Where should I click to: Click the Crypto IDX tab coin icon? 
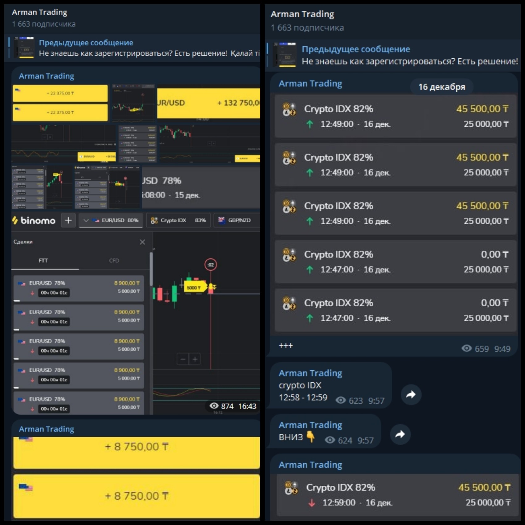pyautogui.click(x=154, y=220)
